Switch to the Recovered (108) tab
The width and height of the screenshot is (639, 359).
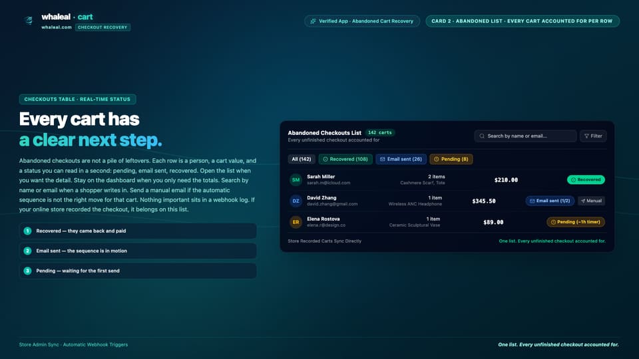pyautogui.click(x=345, y=159)
